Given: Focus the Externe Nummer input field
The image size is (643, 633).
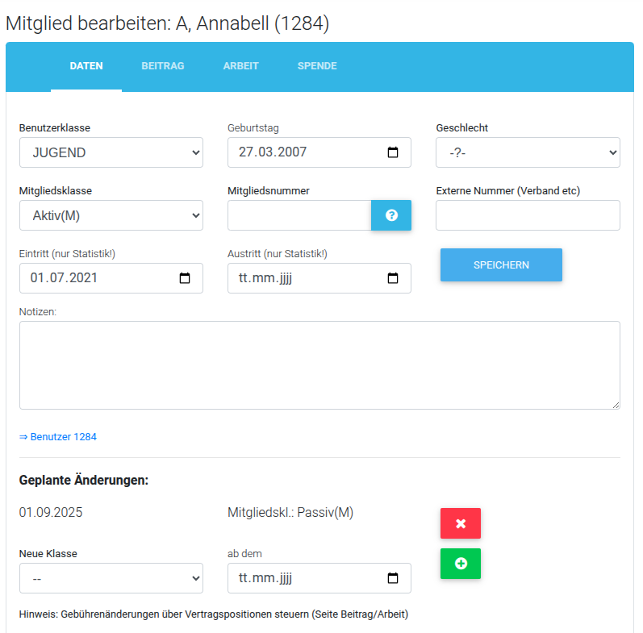Looking at the screenshot, I should [528, 215].
